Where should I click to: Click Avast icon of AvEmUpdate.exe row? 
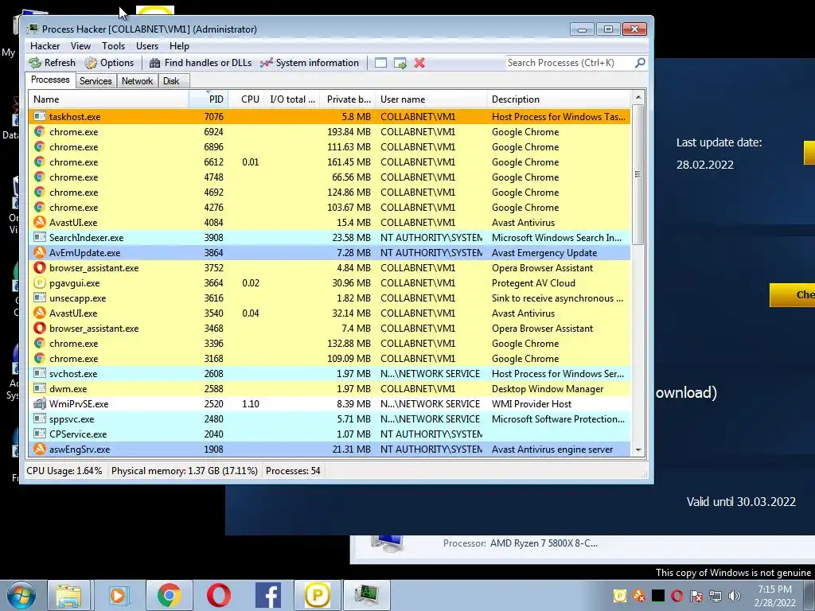pyautogui.click(x=40, y=252)
